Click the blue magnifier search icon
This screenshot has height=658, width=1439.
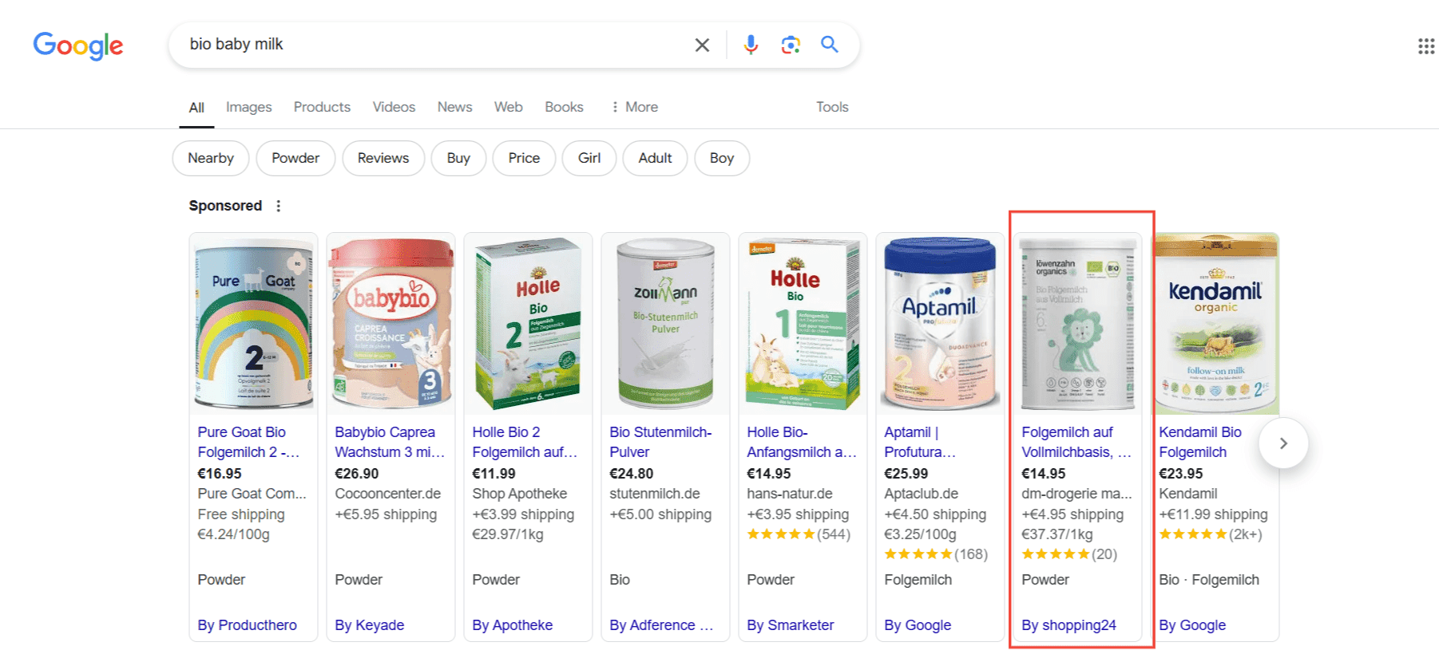830,45
